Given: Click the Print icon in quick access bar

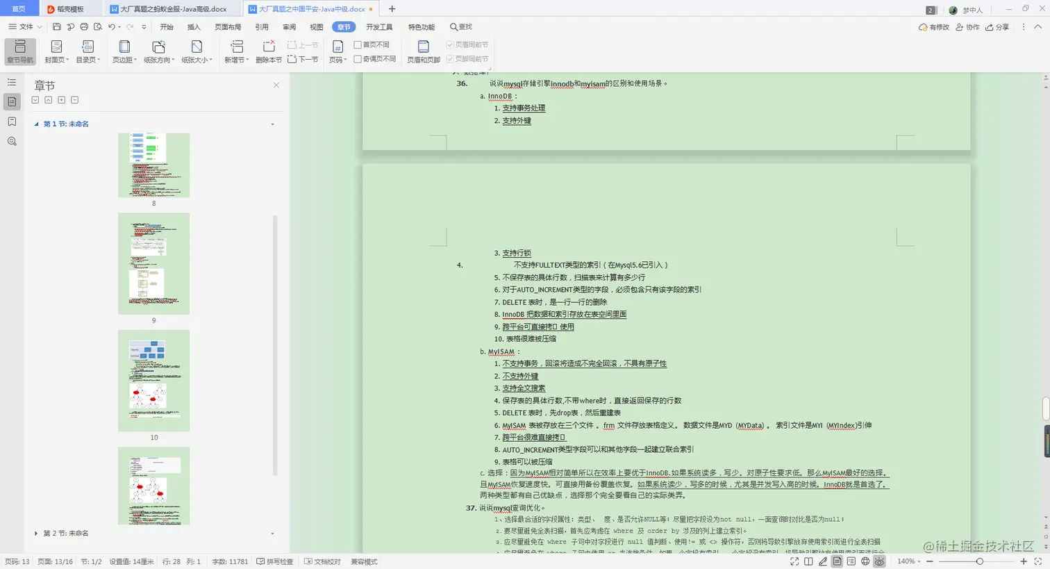Looking at the screenshot, I should coord(83,26).
